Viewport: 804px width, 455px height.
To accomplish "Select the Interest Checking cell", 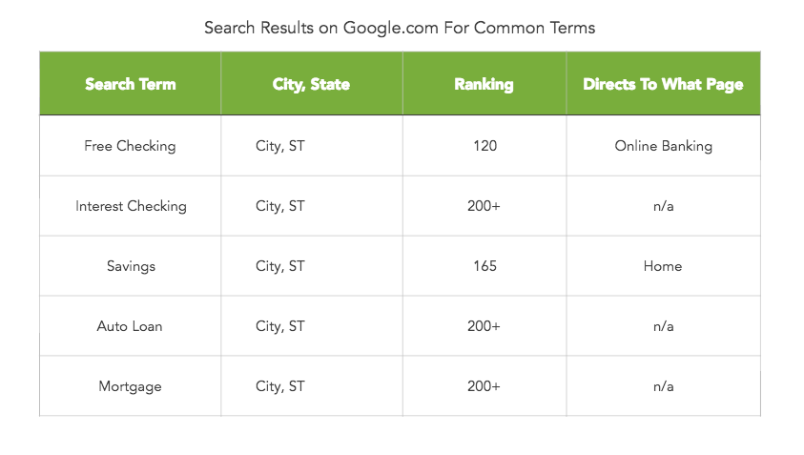I will 131,206.
